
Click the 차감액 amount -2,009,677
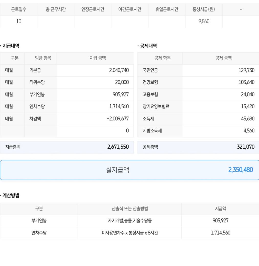[x=118, y=119]
